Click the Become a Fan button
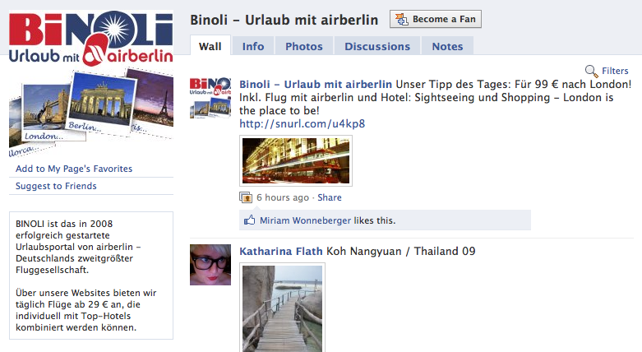The width and height of the screenshot is (642, 352). click(436, 19)
